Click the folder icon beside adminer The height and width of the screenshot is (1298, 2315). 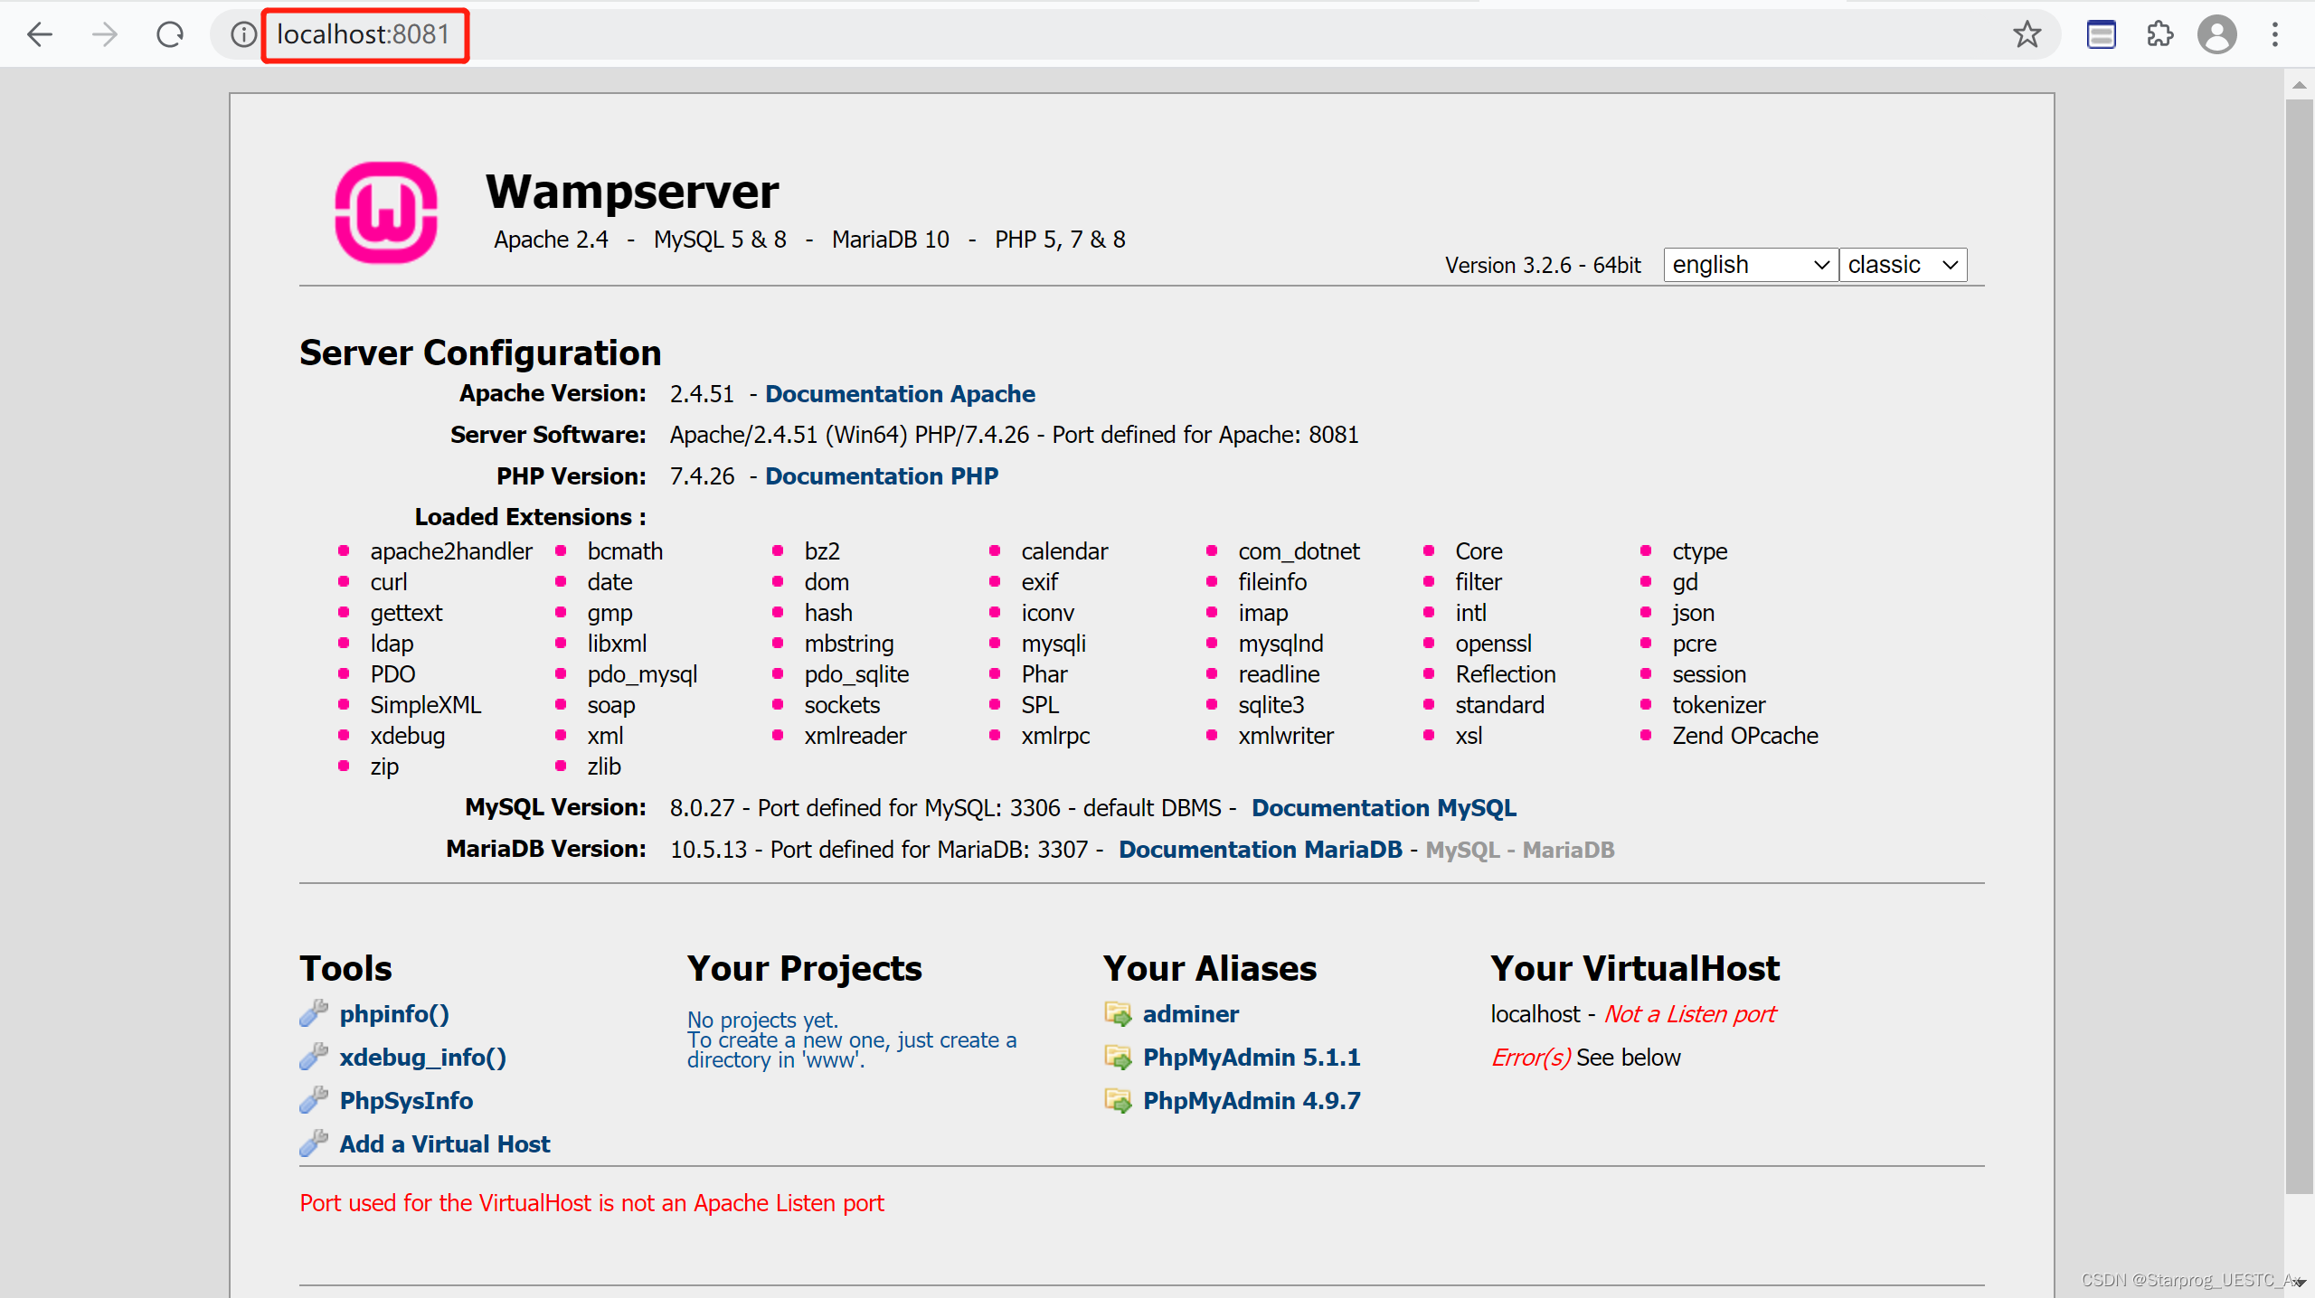coord(1118,1013)
